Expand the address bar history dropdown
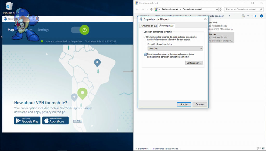The image size is (266, 151). (x=217, y=9)
